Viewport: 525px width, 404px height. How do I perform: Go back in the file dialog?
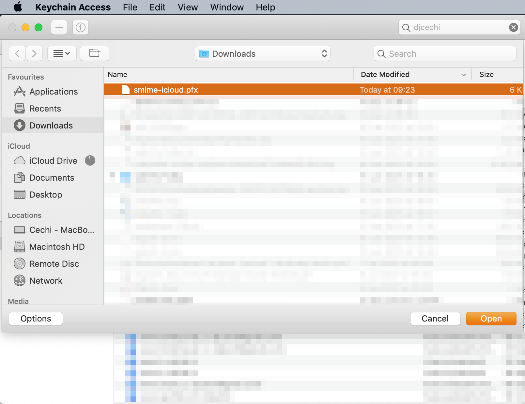pyautogui.click(x=18, y=53)
